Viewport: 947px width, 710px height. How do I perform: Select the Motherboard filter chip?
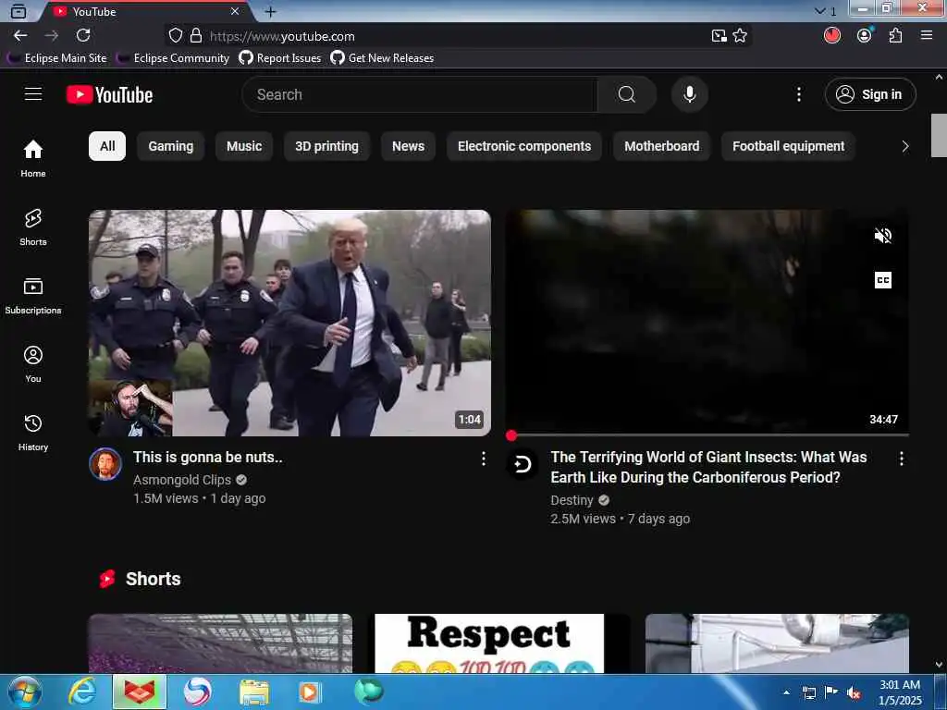click(662, 146)
